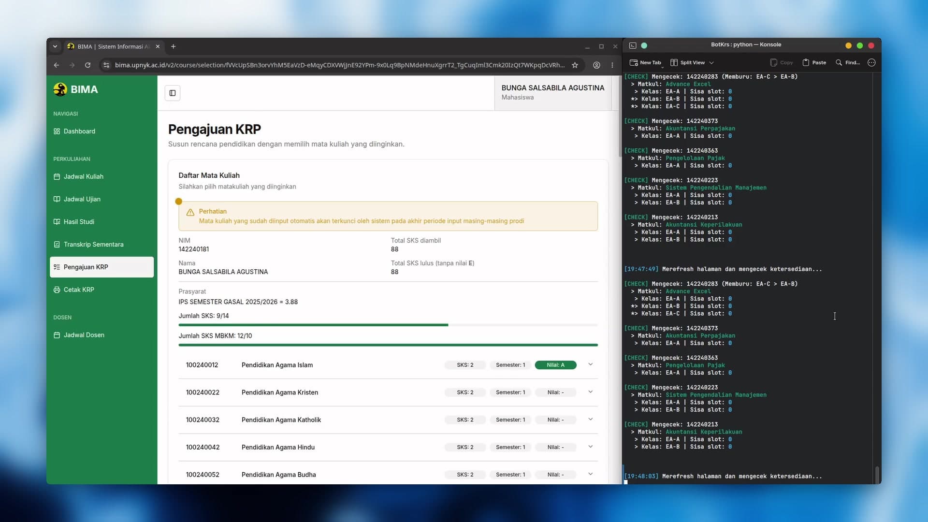Close the BIMA browser tab
This screenshot has width=928, height=522.
pyautogui.click(x=158, y=46)
